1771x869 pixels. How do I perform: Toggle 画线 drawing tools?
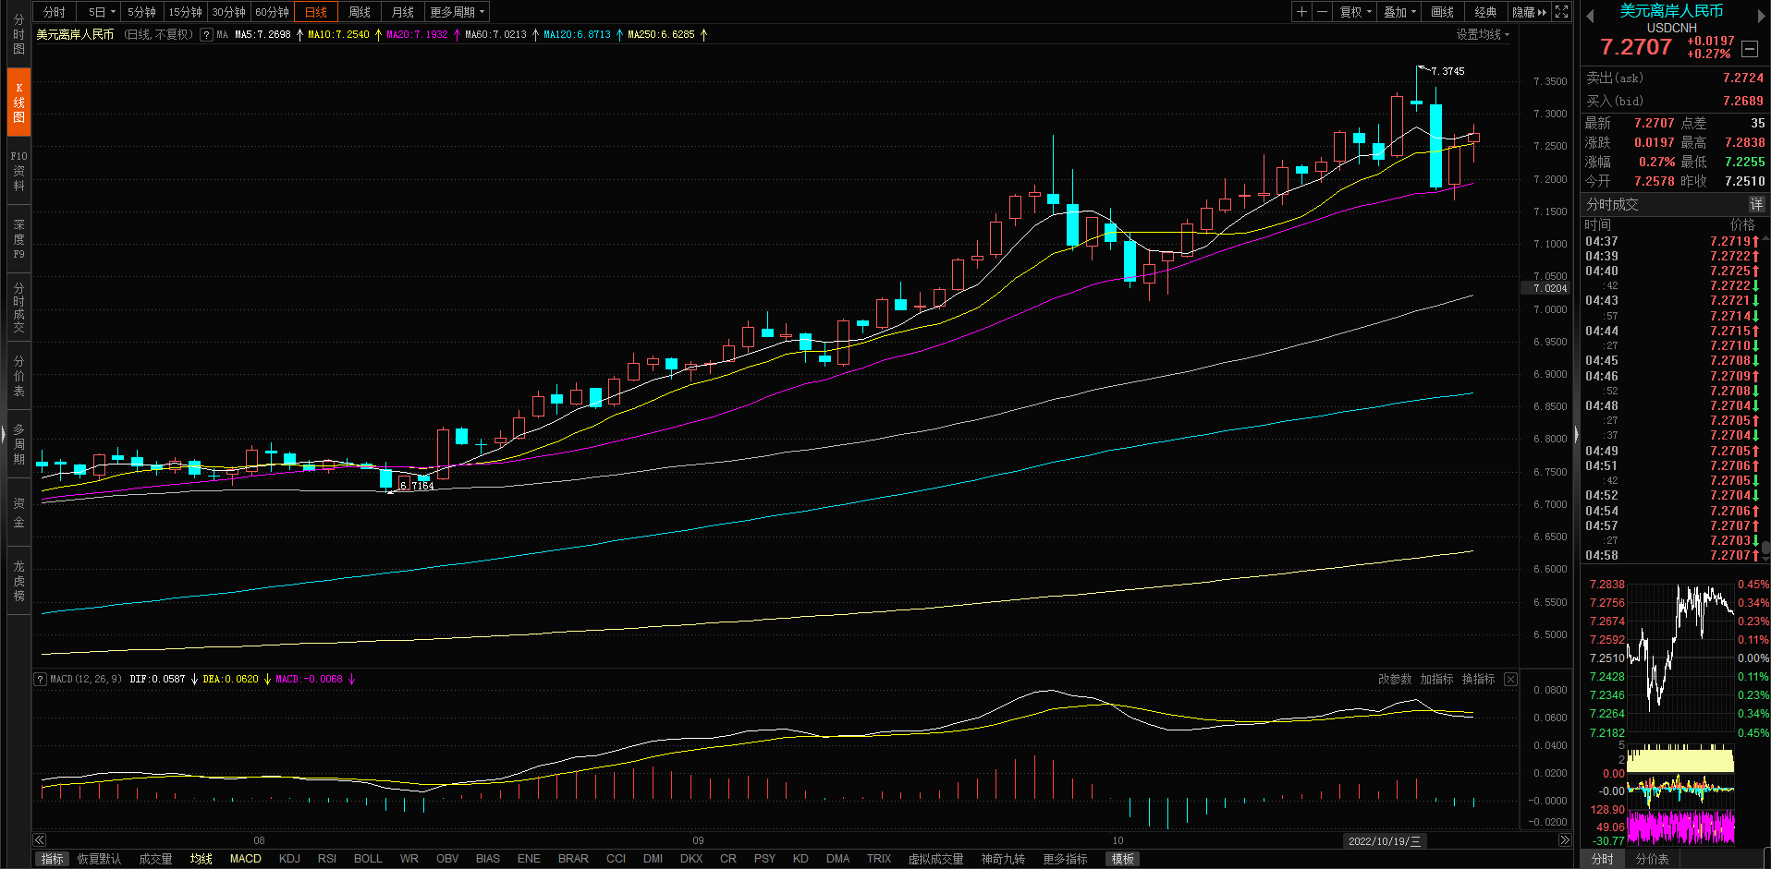[x=1442, y=12]
